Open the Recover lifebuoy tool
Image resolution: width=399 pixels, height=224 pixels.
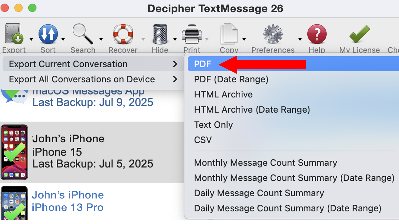coord(123,34)
